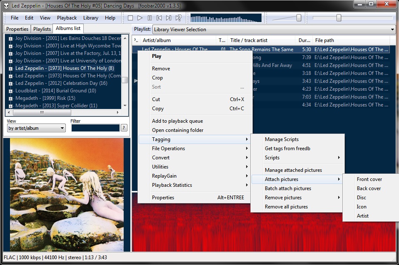Image resolution: width=399 pixels, height=265 pixels.
Task: Open the View 'by artist/album' dropdown
Action: point(36,128)
